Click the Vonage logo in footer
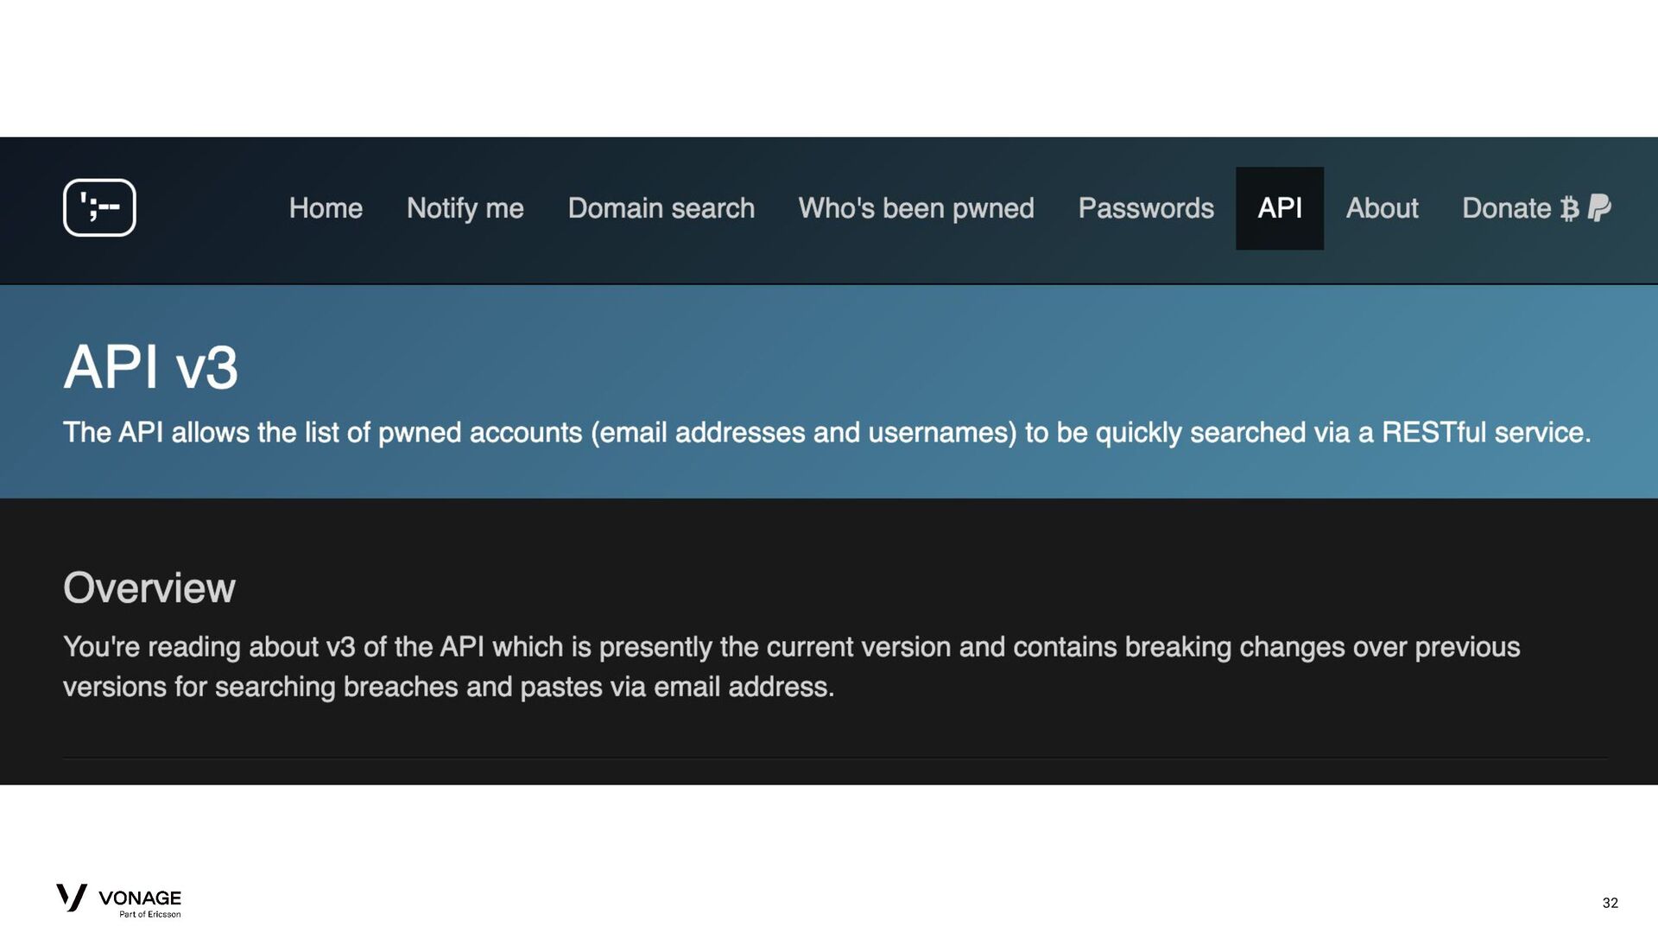Image resolution: width=1658 pixels, height=933 pixels. [118, 900]
